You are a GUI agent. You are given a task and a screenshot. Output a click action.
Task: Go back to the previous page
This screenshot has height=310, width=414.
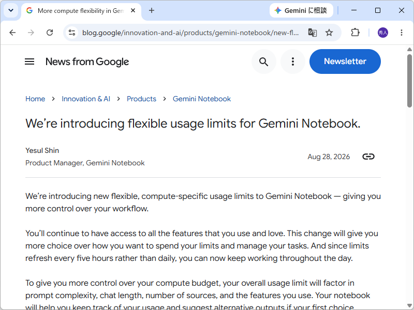(x=12, y=33)
